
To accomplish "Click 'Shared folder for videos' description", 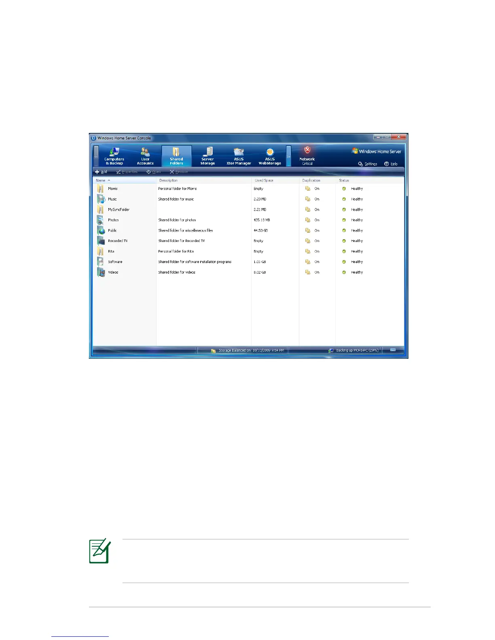I will click(177, 272).
